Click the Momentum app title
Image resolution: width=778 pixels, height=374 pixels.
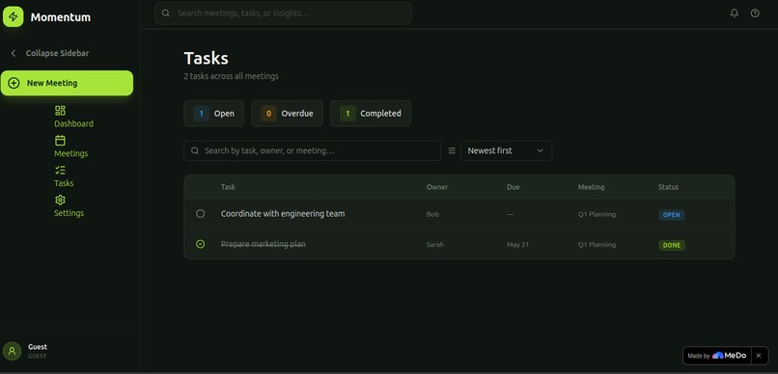pyautogui.click(x=61, y=17)
